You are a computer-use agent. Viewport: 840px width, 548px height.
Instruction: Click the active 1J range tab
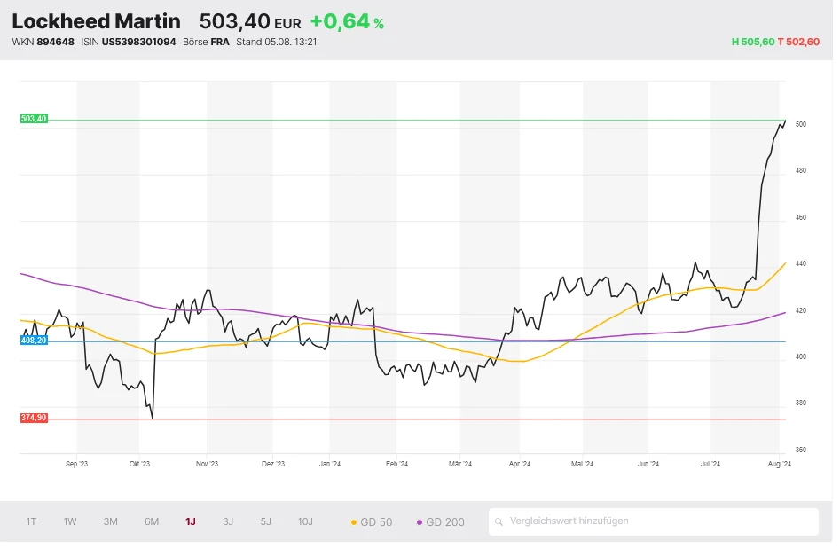[x=191, y=521]
